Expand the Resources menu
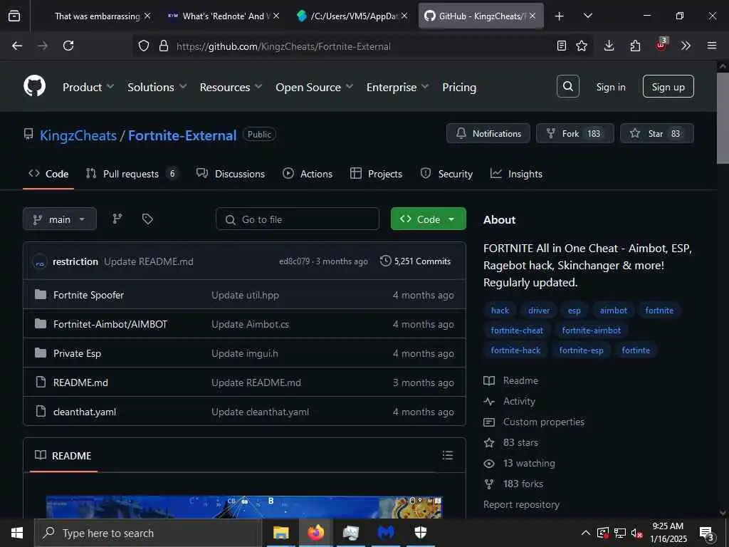The image size is (729, 547). pos(231,87)
